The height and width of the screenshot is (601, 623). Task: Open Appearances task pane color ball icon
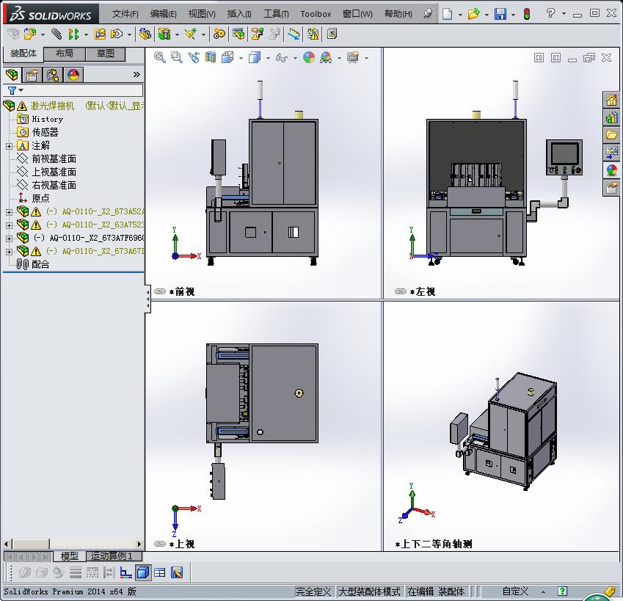click(x=611, y=170)
